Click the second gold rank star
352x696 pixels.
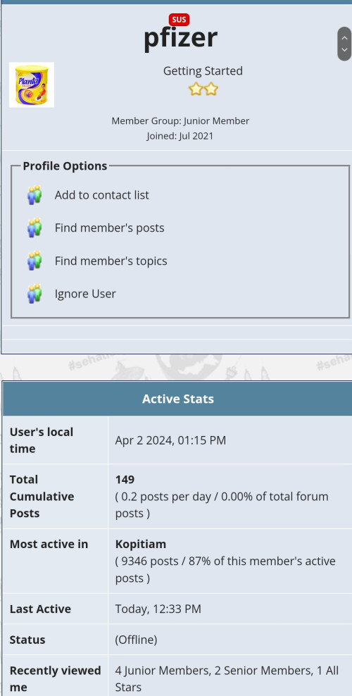pyautogui.click(x=211, y=89)
